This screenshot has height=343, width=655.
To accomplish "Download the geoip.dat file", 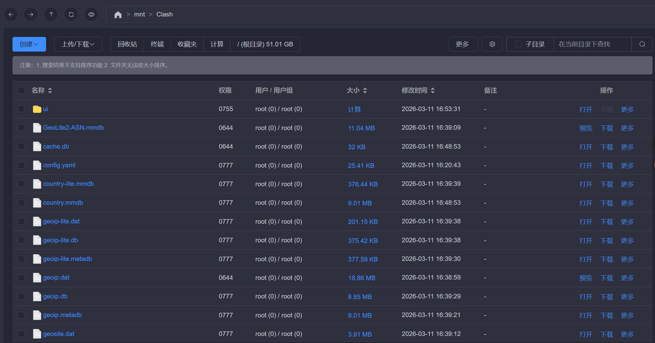I will coord(607,278).
